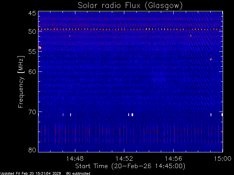Select the 14:48 time axis label

click(x=75, y=159)
